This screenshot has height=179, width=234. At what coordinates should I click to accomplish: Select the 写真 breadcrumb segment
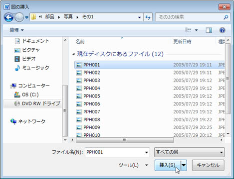(x=68, y=17)
